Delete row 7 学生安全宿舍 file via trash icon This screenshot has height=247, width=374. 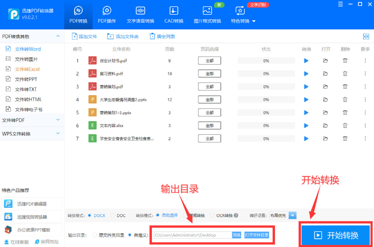tap(345, 139)
